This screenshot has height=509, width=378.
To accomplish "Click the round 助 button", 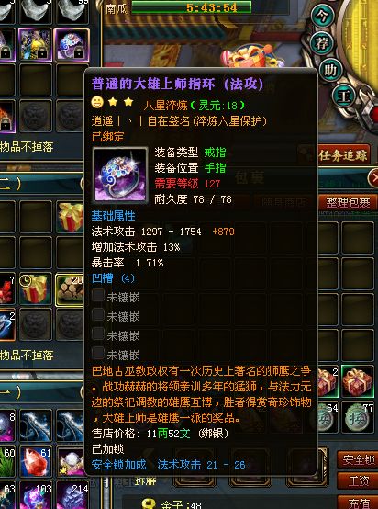I will coord(330,70).
